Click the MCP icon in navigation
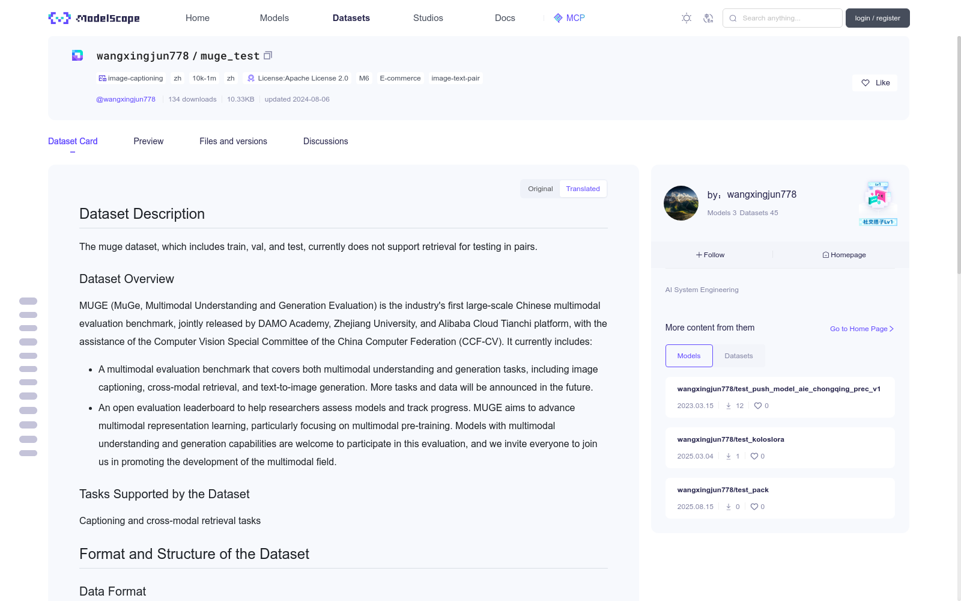This screenshot has width=961, height=601. click(x=558, y=18)
